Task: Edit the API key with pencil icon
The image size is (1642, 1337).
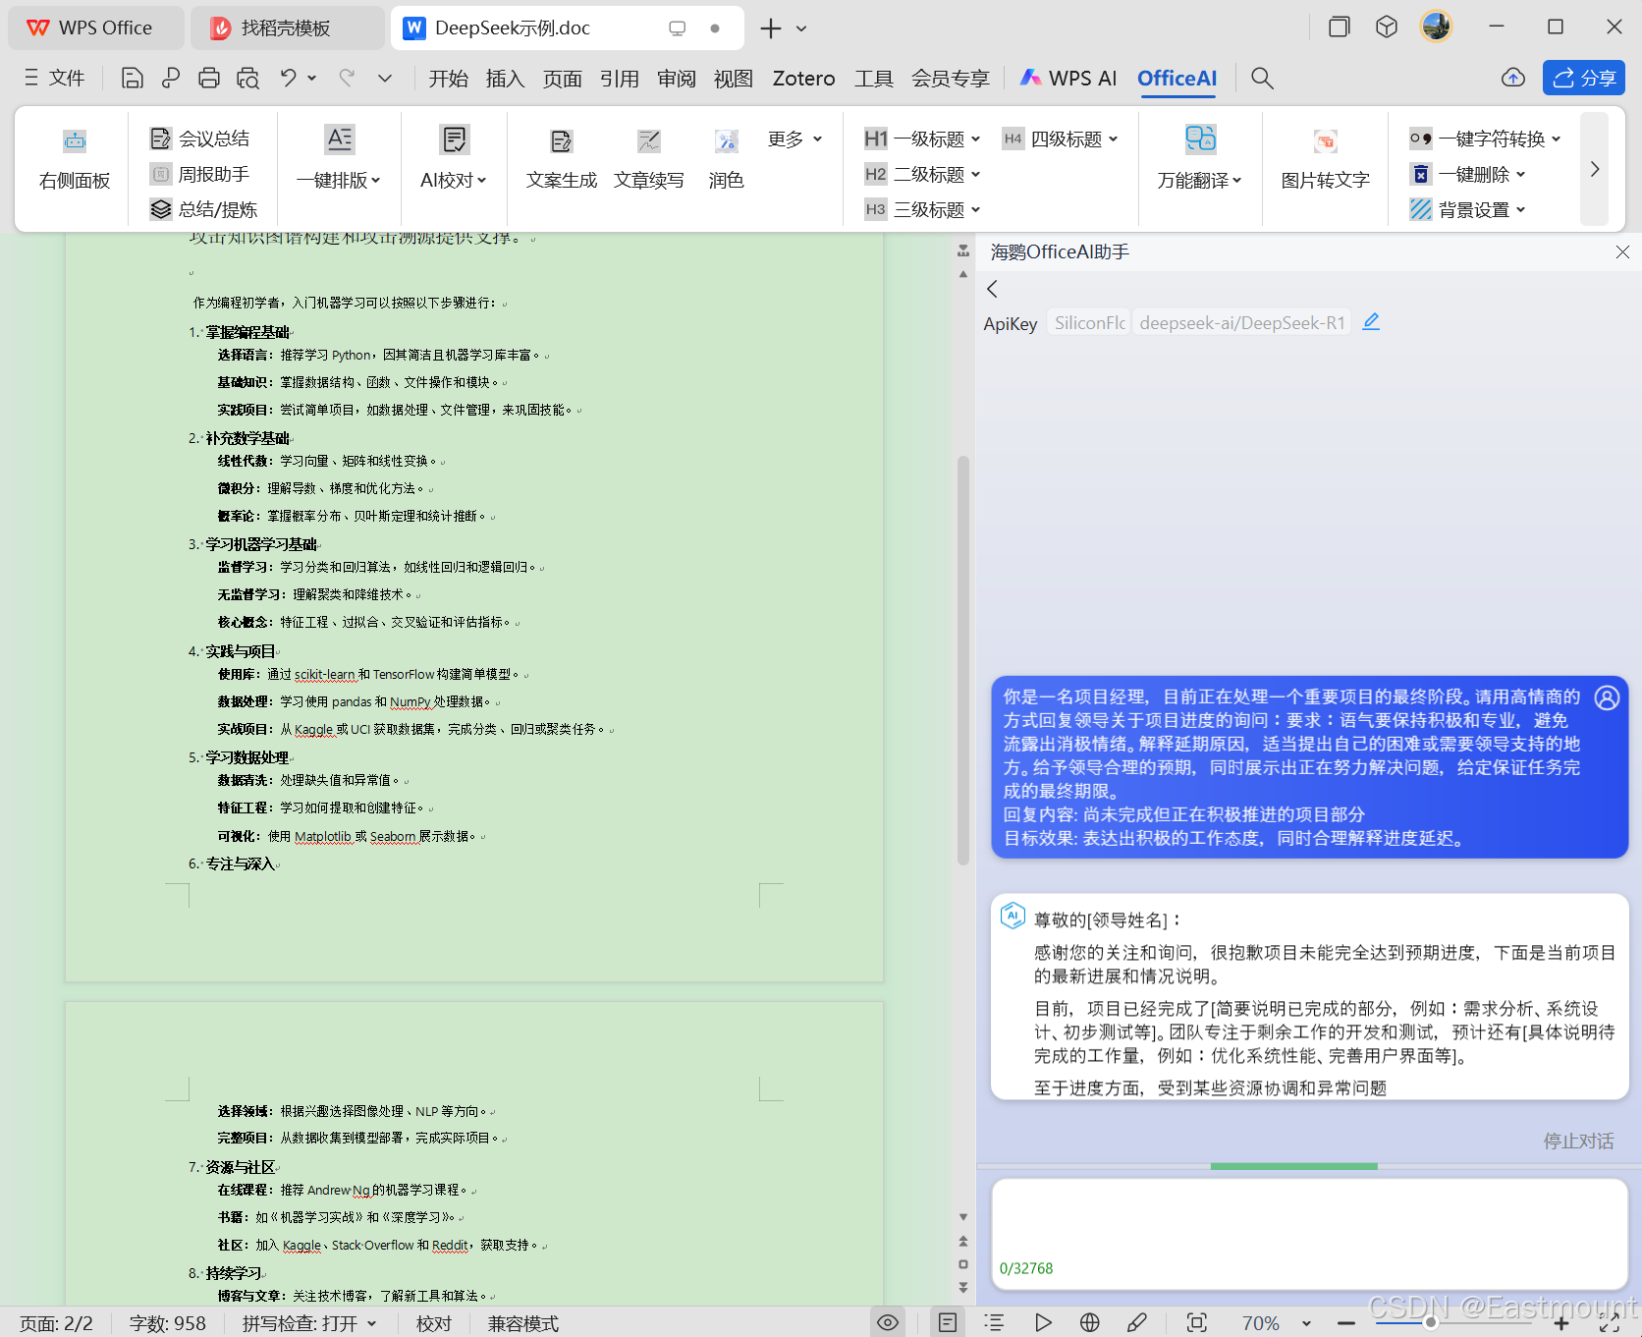Action: [1371, 322]
